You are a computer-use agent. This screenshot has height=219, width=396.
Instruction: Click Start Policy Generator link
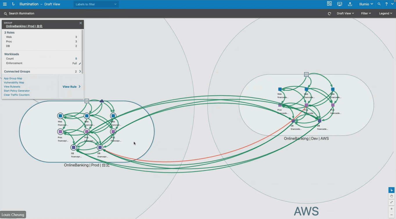click(x=17, y=91)
